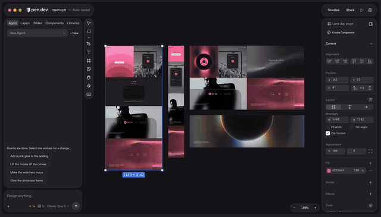
Task: Open Claude Opus 5 model dropdown
Action: tap(58, 206)
